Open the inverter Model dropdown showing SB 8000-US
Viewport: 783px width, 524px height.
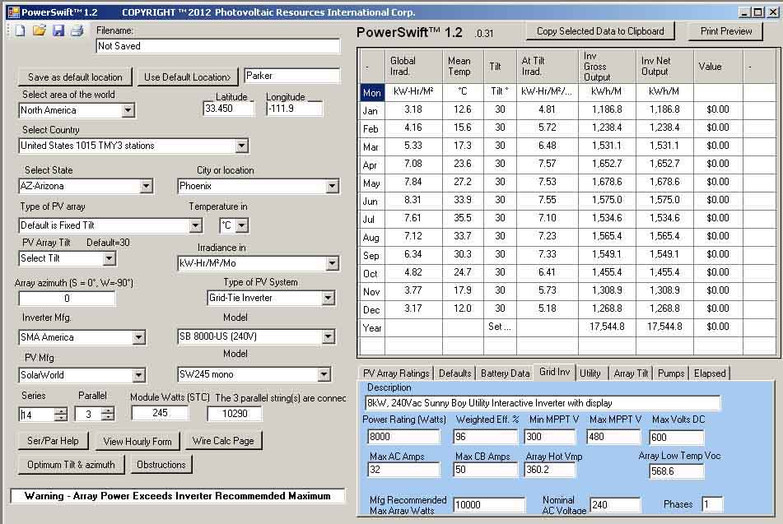point(328,337)
